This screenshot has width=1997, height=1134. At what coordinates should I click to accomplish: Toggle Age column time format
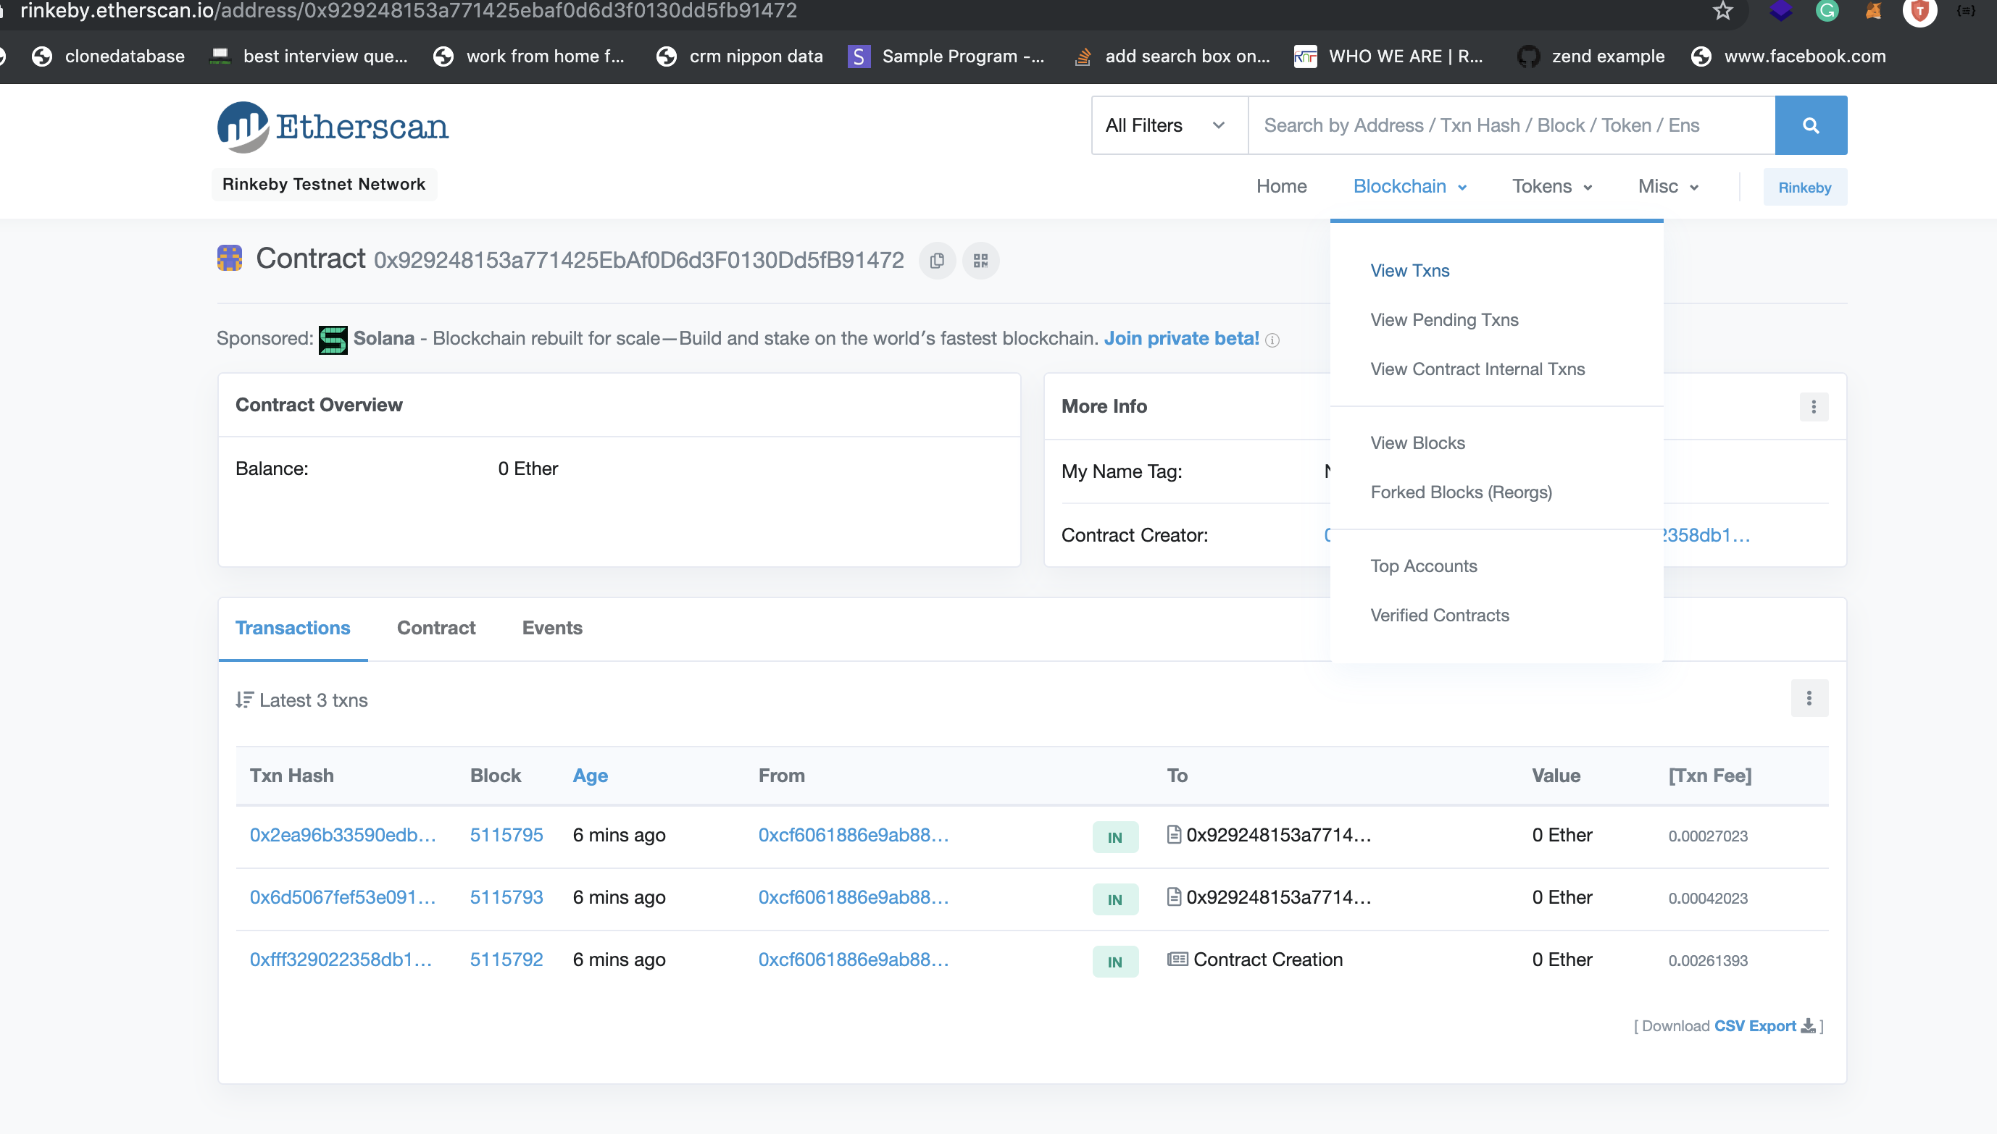[x=590, y=776]
